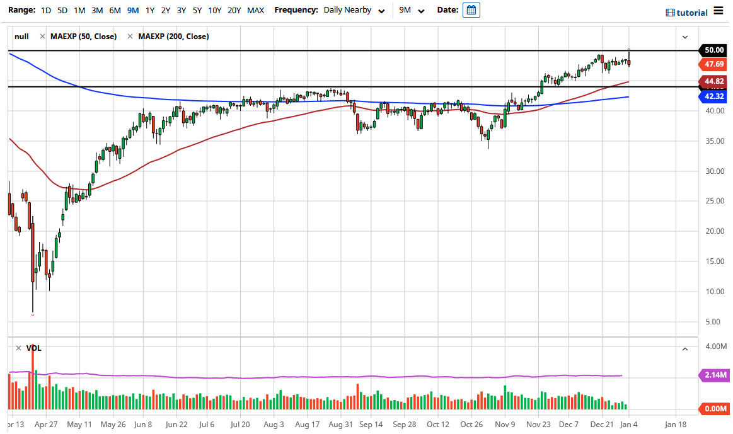Image resolution: width=733 pixels, height=434 pixels.
Task: Select the 6M range link
Action: pyautogui.click(x=114, y=11)
